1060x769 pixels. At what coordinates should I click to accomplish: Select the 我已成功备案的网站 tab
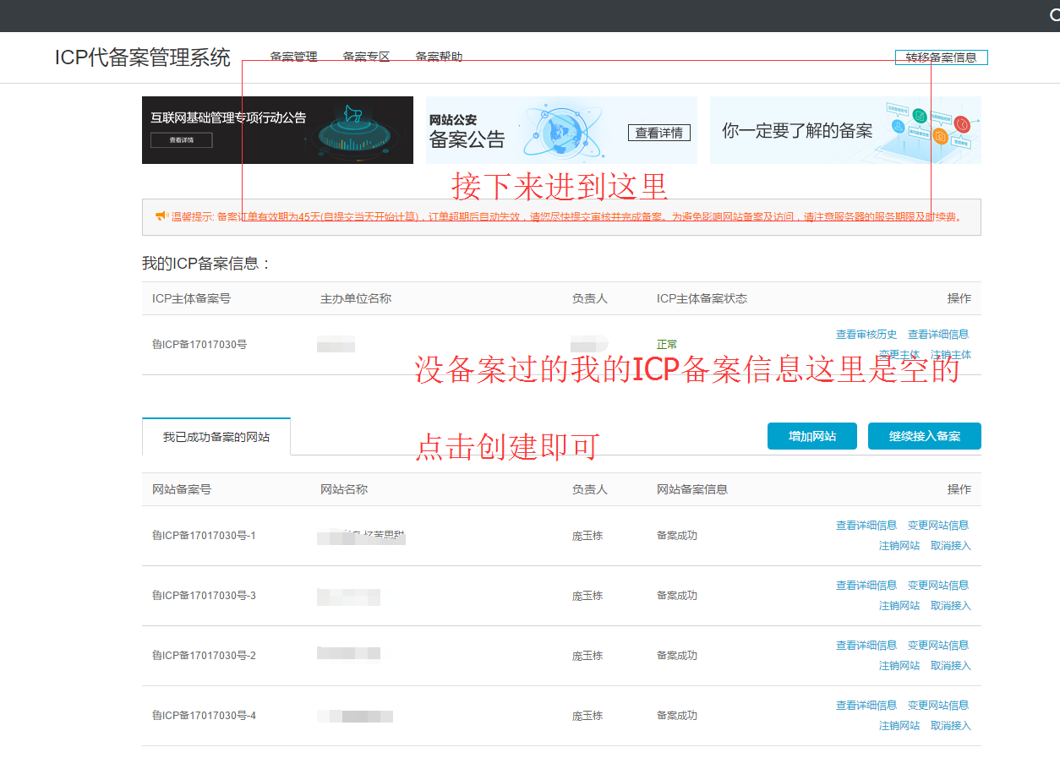tap(216, 437)
